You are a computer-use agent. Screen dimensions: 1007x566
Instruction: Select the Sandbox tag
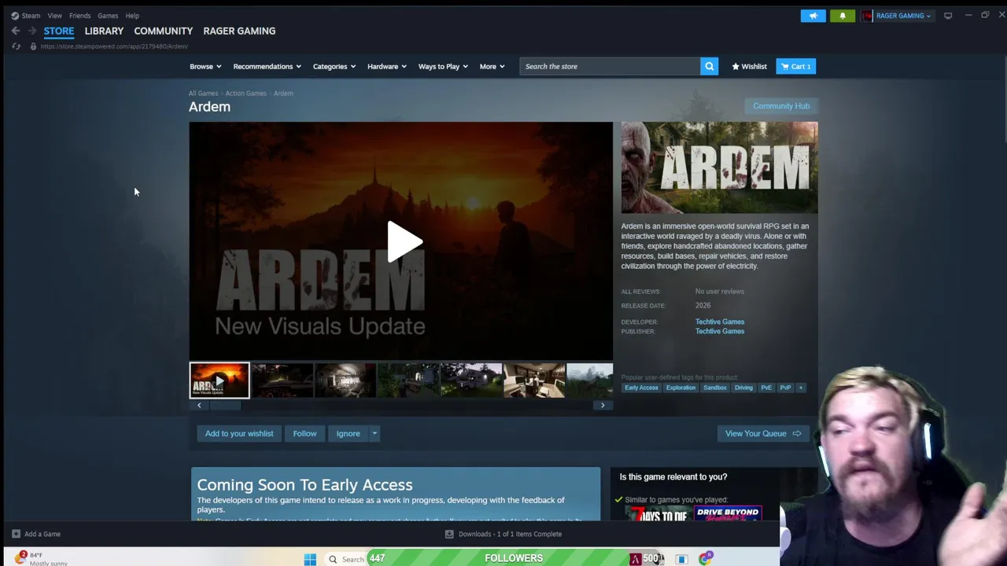tap(715, 388)
